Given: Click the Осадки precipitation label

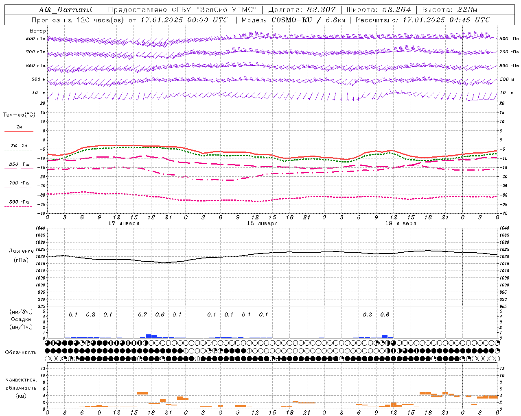Looking at the screenshot, I should (x=21, y=319).
